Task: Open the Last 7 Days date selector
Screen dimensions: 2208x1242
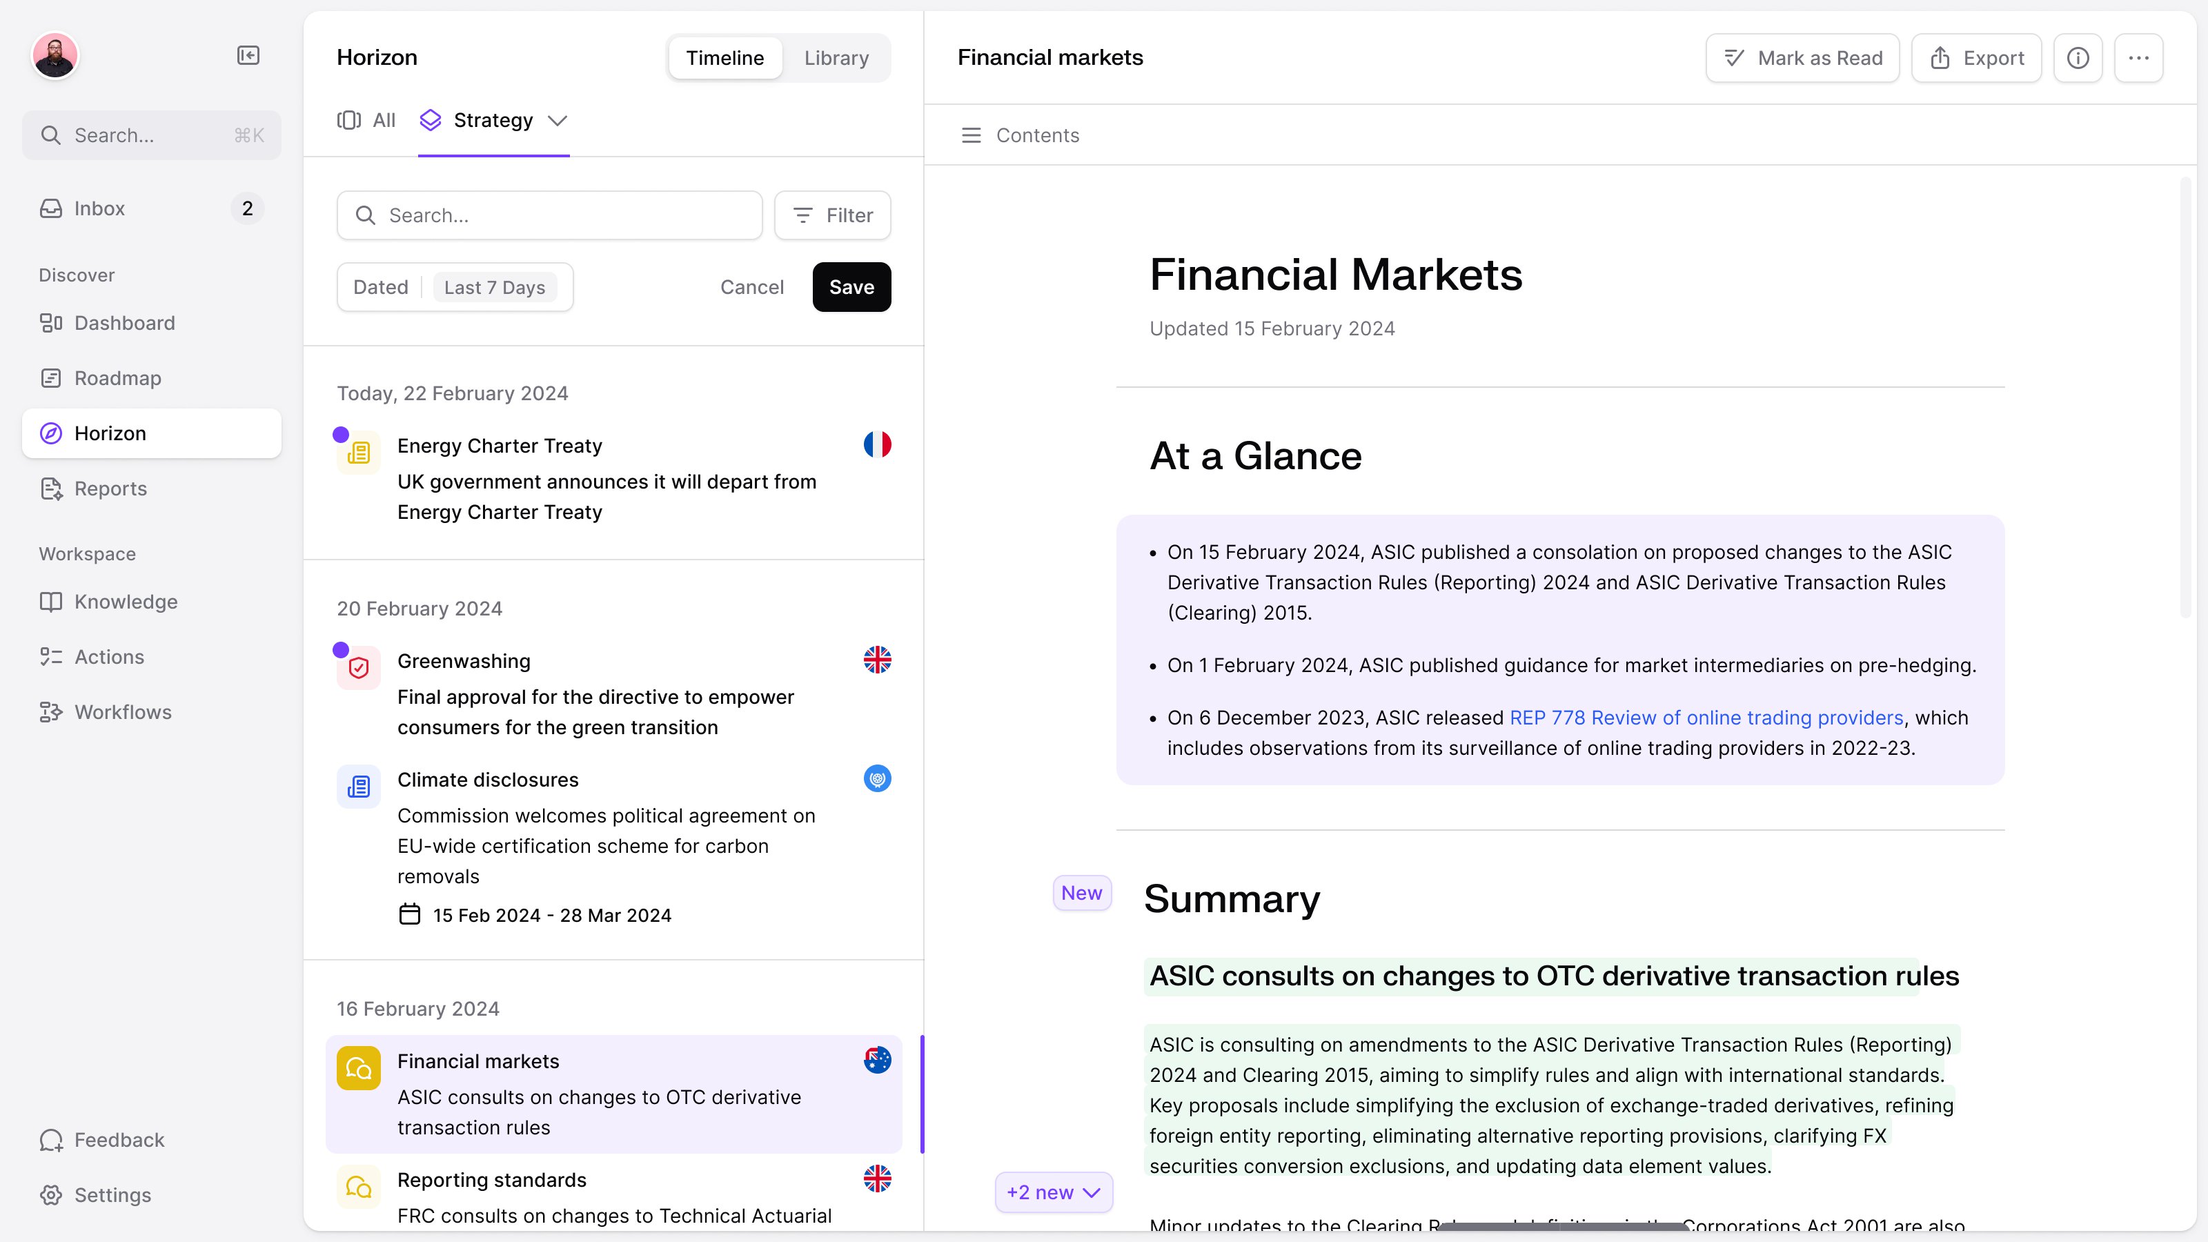Action: click(x=495, y=287)
